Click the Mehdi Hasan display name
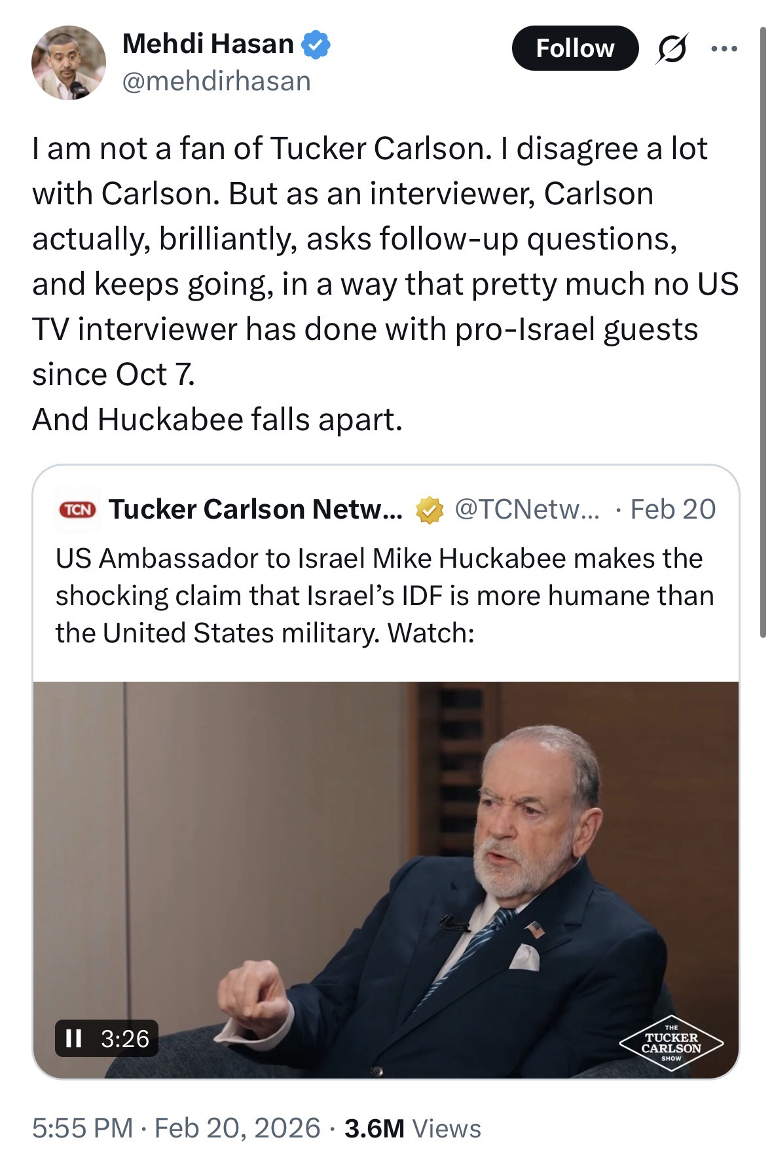The image size is (772, 1163). 208,44
